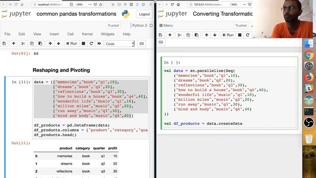Open the Trash from the Dock
The image size is (316, 178).
[309, 139]
